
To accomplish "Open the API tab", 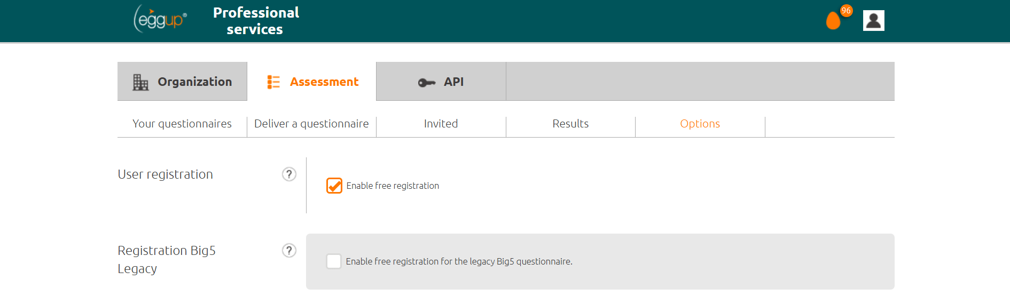I will [x=441, y=82].
